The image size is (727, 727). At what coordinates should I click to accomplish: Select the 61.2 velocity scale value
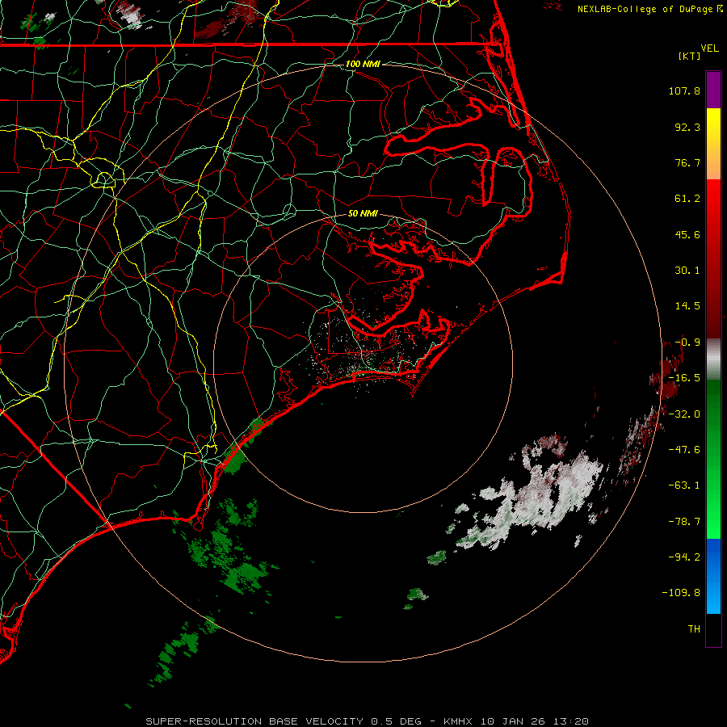(x=687, y=199)
